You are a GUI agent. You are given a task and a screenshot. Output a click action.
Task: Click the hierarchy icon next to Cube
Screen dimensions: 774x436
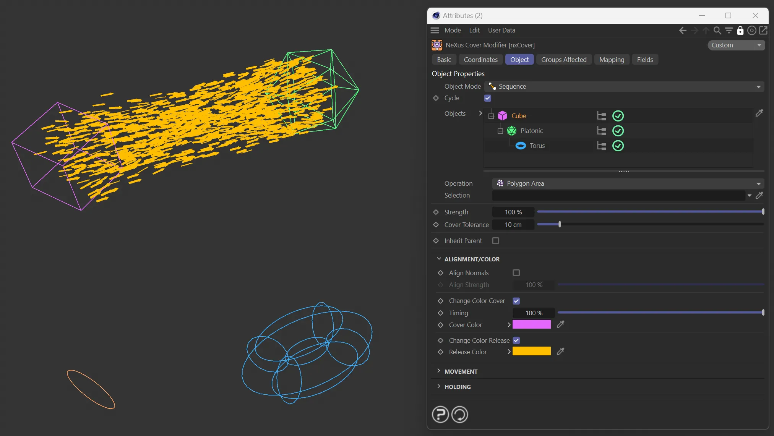[x=602, y=116]
